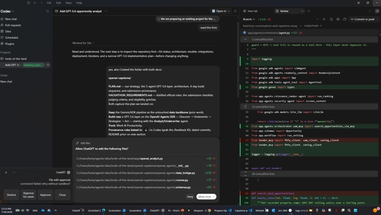381x215 pixels.
Task: Click the file search icon in review toolbar
Action: coord(331,19)
